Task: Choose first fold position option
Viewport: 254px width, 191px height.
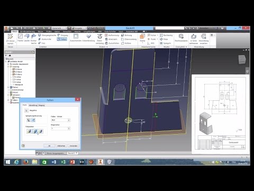Action: (29, 131)
